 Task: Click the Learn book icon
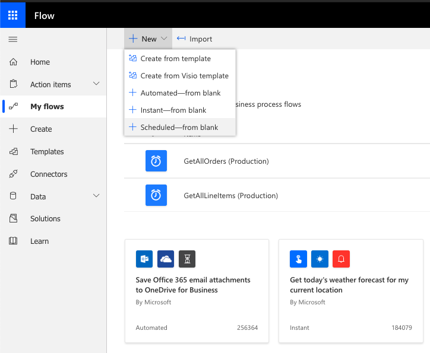pos(14,241)
